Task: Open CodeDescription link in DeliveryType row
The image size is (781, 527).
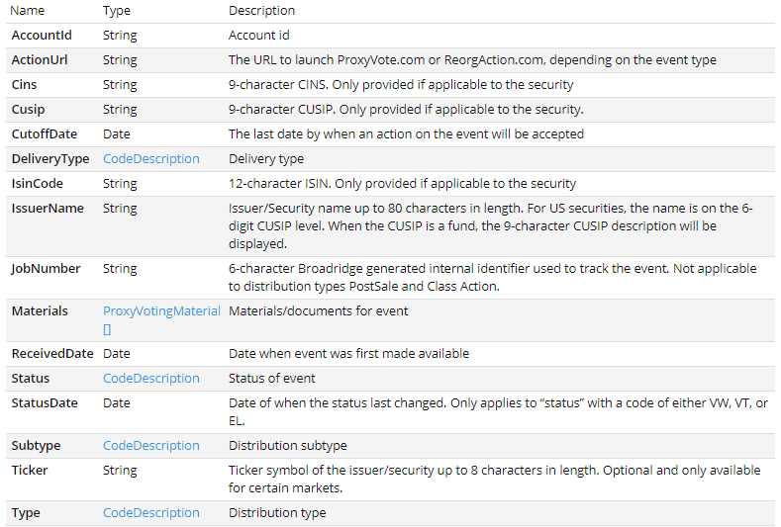Action: 150,158
